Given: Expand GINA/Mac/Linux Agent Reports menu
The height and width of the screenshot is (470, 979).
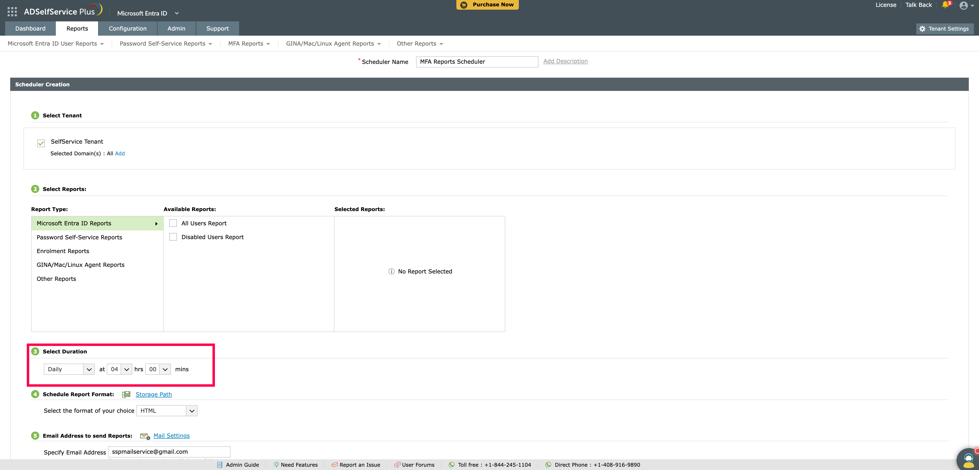Looking at the screenshot, I should click(x=333, y=44).
